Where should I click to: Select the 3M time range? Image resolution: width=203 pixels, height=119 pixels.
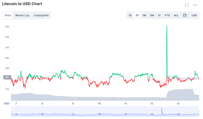point(152,15)
